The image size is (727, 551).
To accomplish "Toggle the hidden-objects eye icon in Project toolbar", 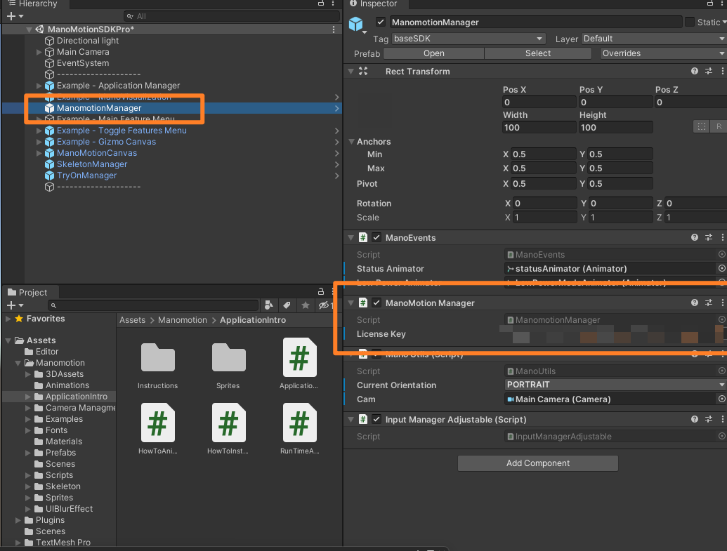I will tap(323, 305).
